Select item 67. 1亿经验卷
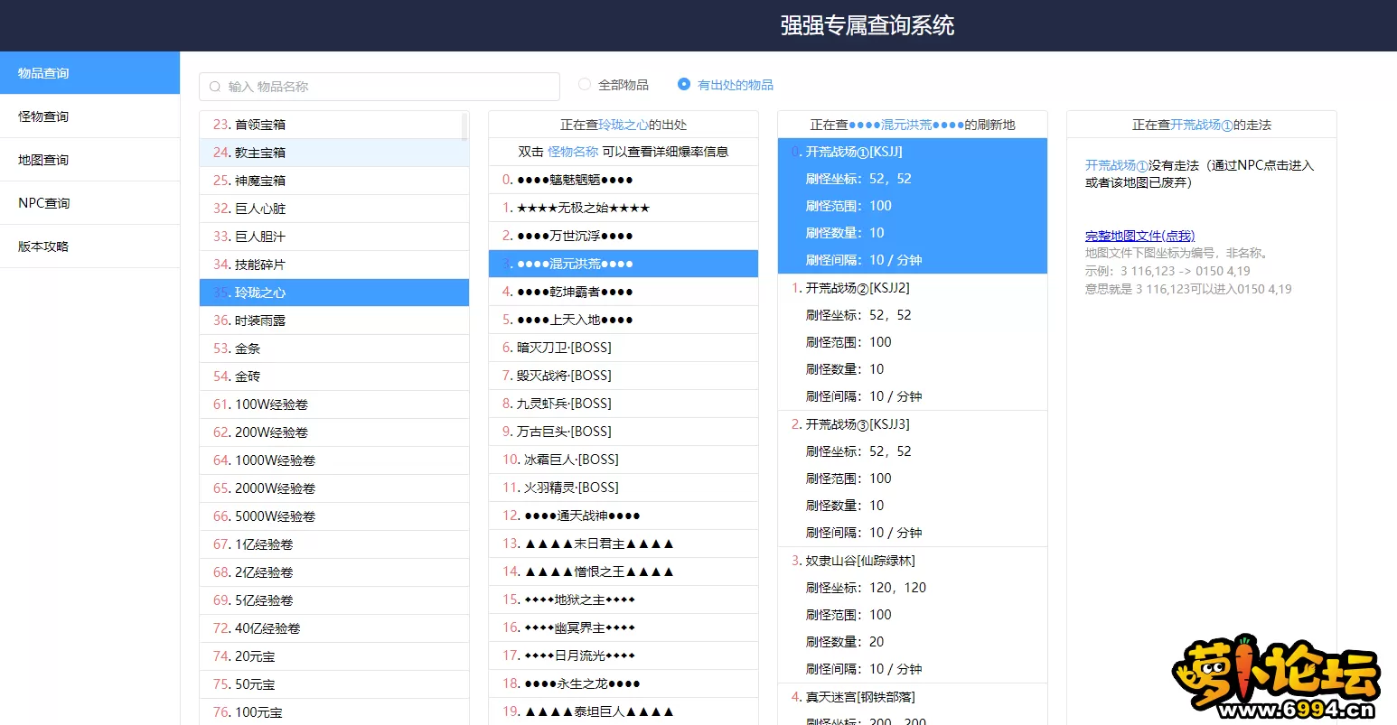 click(334, 544)
